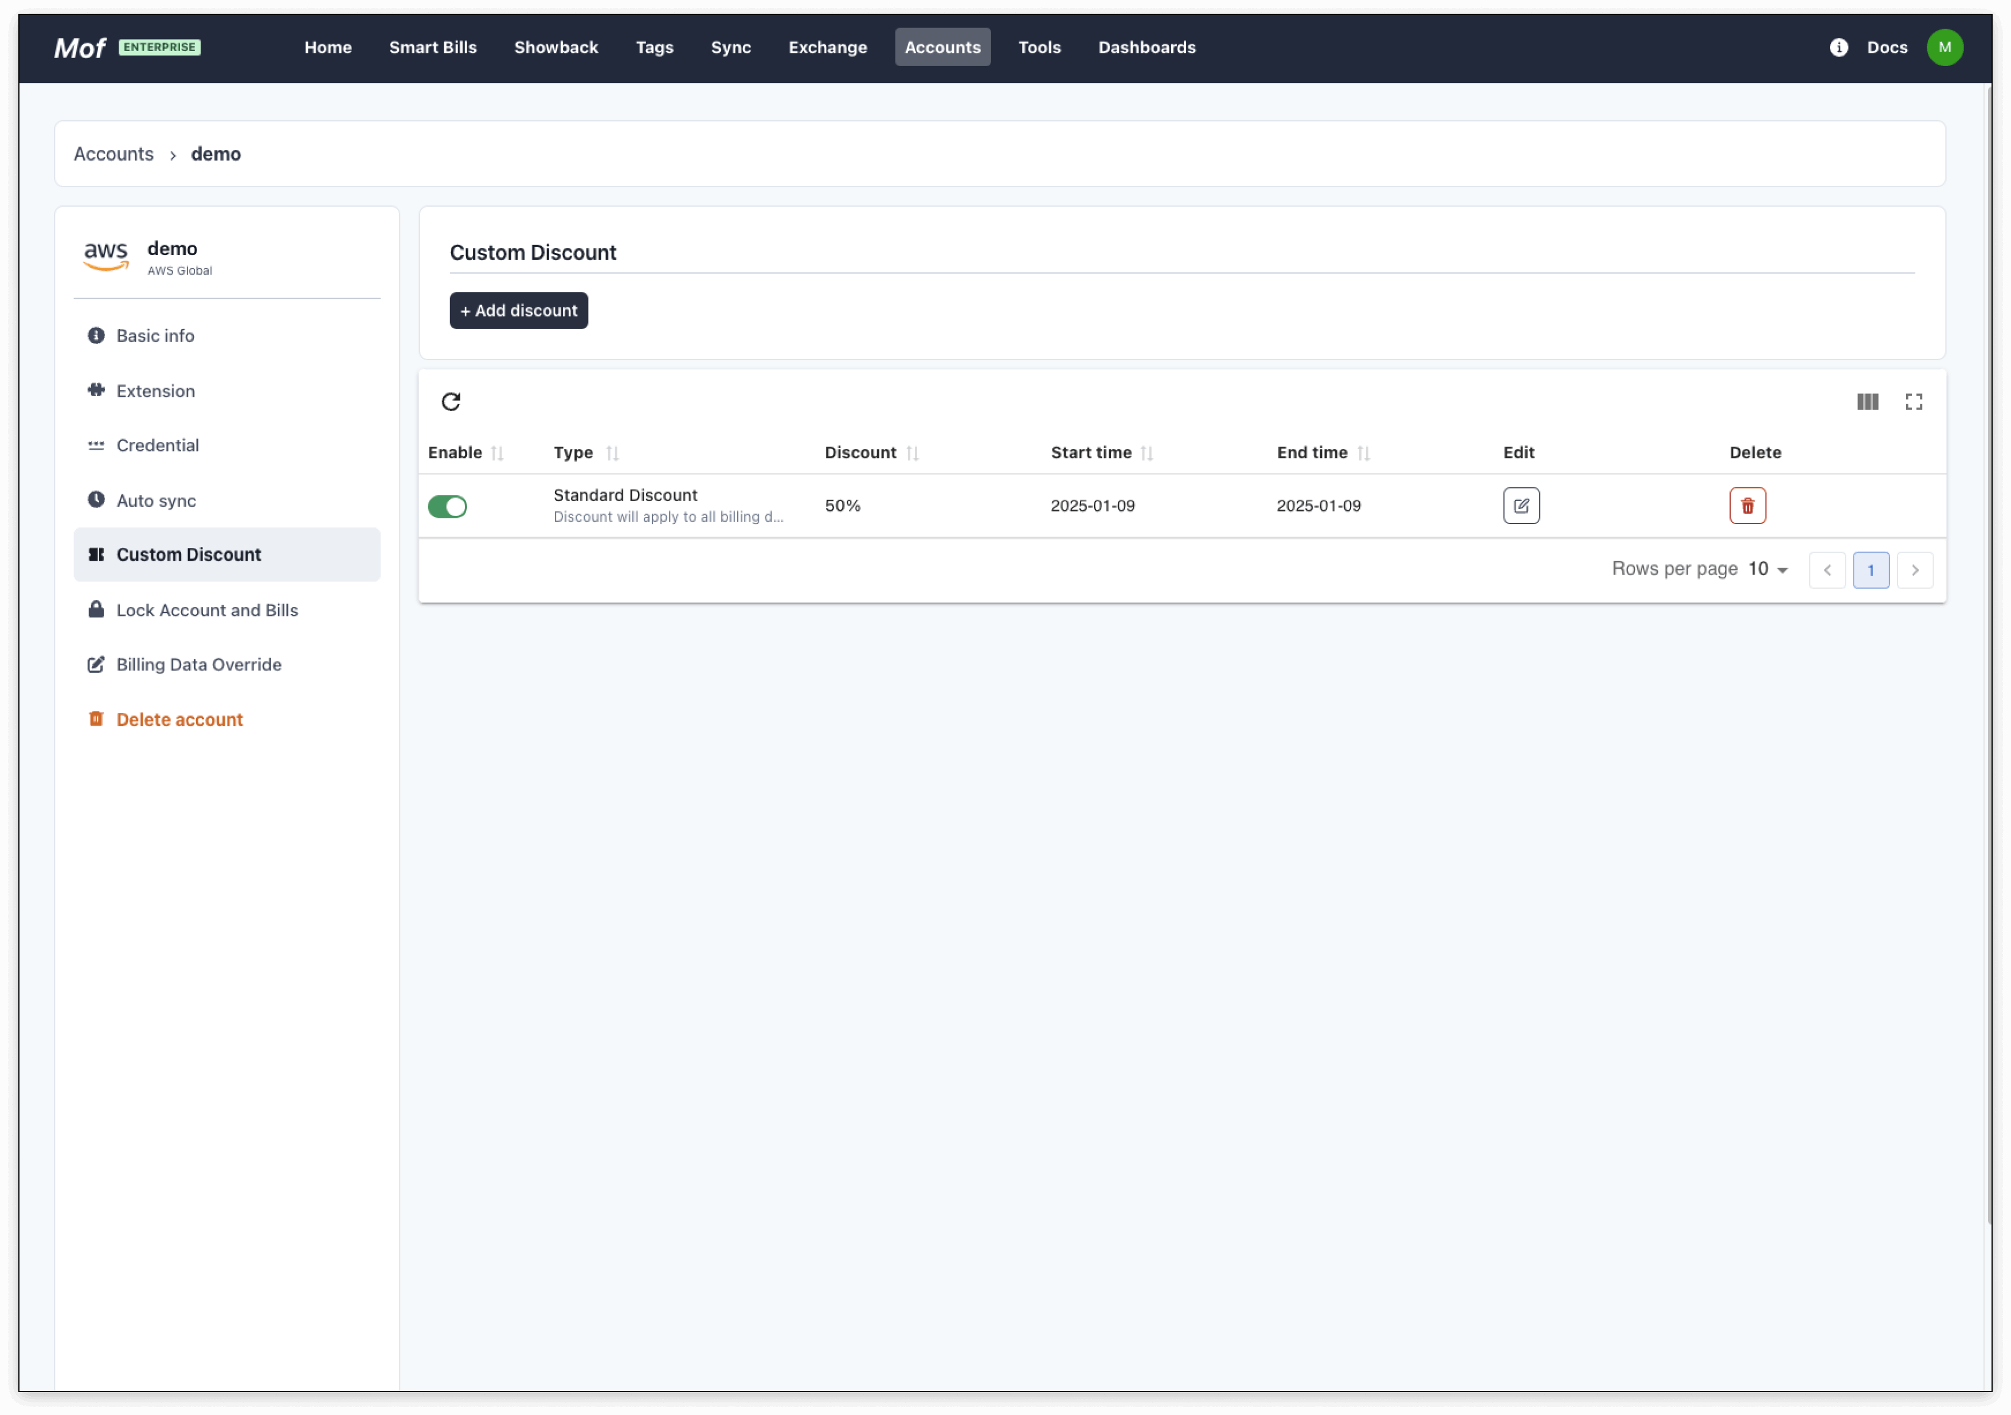Click the info icon beside Docs

pos(1838,48)
